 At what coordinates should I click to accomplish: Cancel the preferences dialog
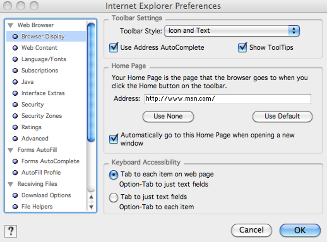(x=252, y=230)
